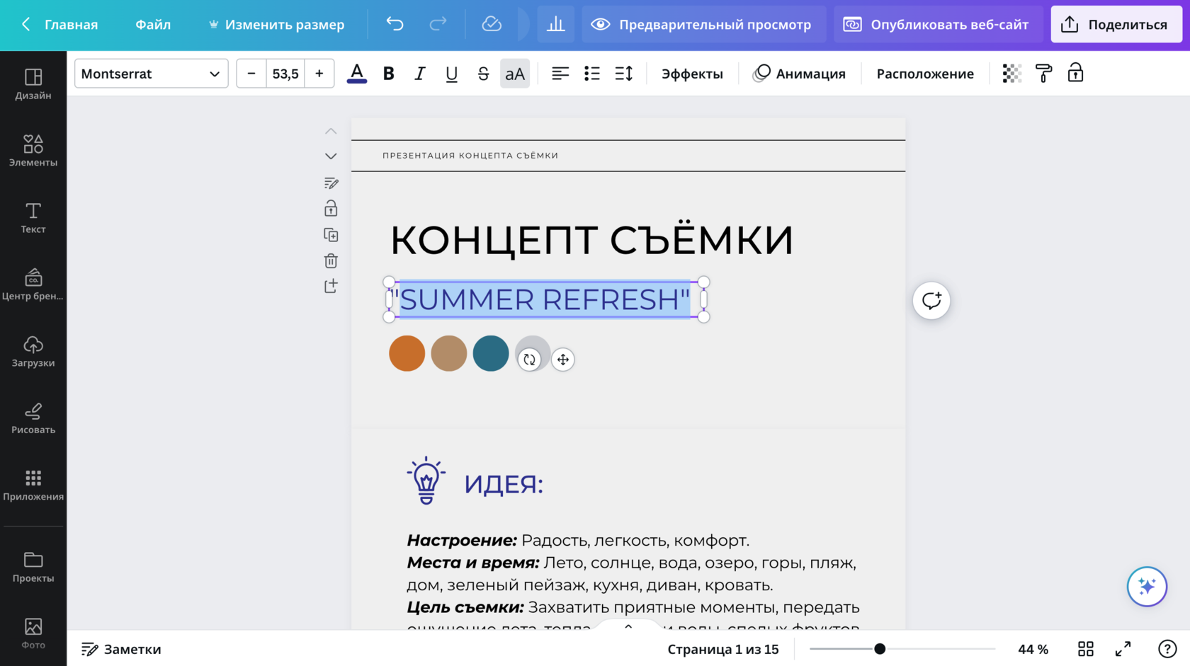Open the Magic assistant sparkle button
Screen dimensions: 1190x666
(1147, 587)
